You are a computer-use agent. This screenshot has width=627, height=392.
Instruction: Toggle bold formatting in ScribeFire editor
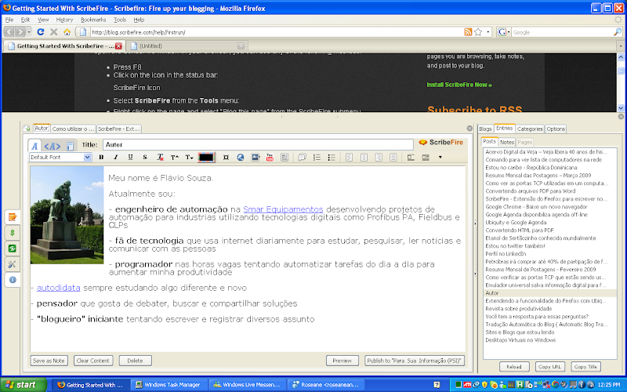point(101,158)
